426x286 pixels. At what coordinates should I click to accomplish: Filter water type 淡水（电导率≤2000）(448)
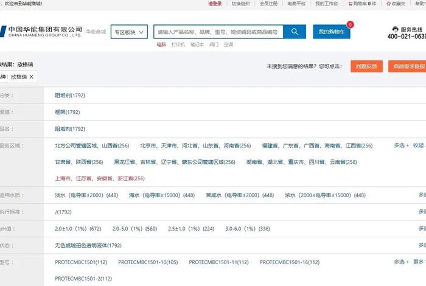click(86, 195)
